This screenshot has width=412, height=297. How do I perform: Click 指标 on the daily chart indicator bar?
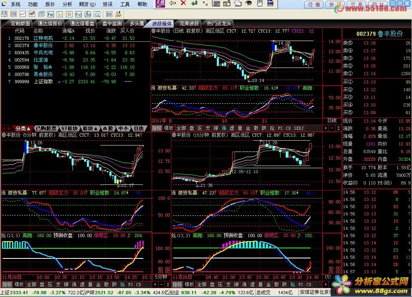[x=157, y=128]
